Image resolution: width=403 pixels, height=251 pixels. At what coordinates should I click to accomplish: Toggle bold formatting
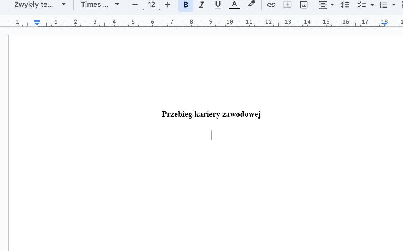pyautogui.click(x=185, y=5)
